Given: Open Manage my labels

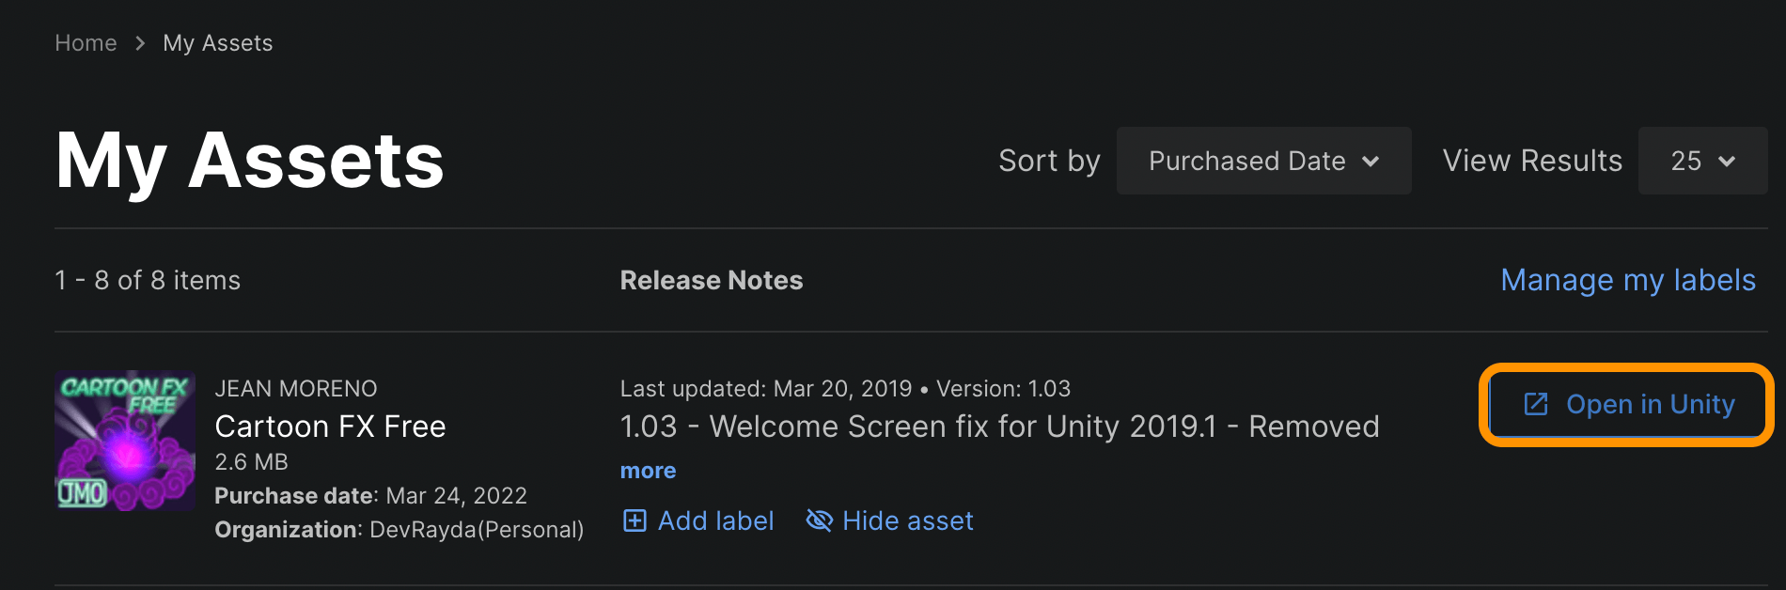Looking at the screenshot, I should [1627, 279].
